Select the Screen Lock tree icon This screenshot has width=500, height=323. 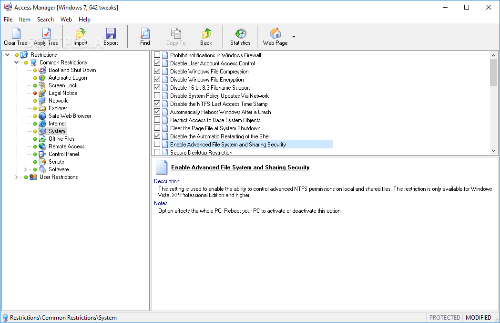[42, 85]
